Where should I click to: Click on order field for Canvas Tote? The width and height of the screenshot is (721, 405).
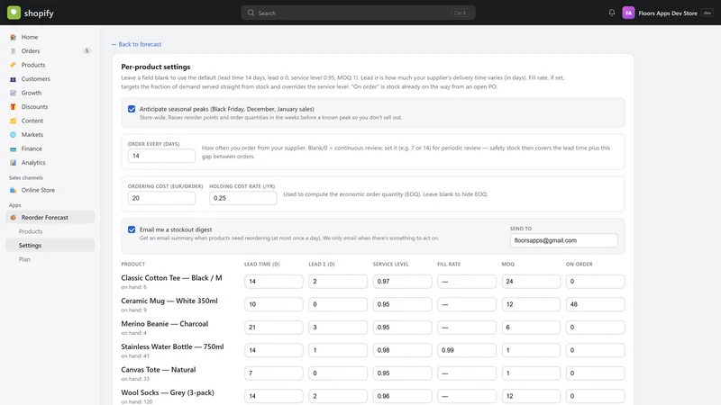[596, 373]
